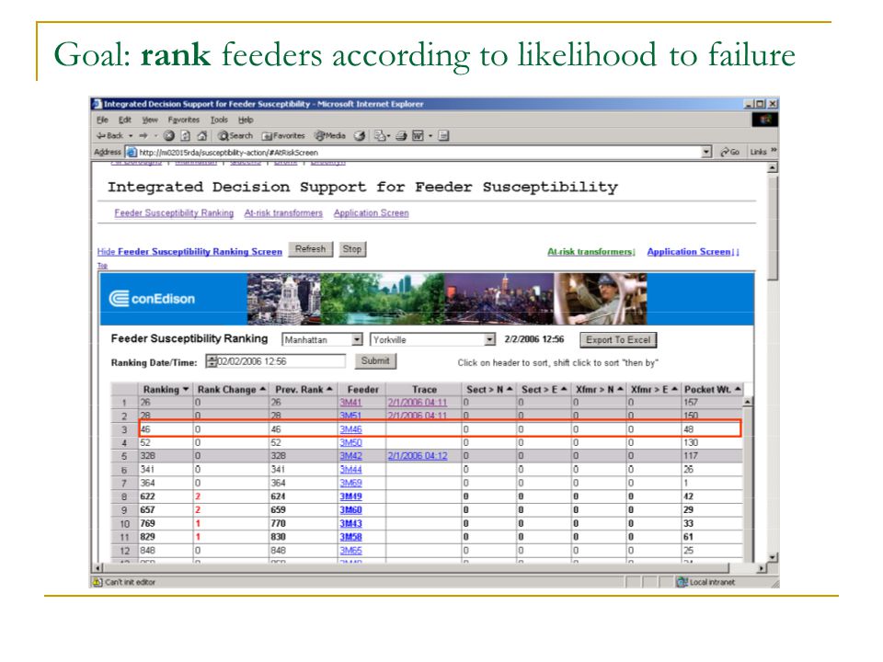This screenshot has width=883, height=662.
Task: Open the Favorites toolbar button
Action: coord(283,136)
